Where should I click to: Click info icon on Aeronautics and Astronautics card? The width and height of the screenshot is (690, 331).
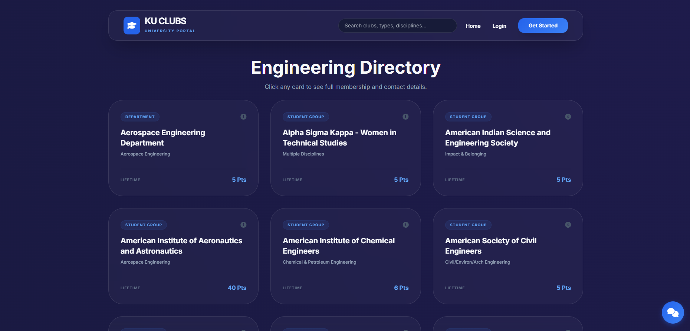[x=243, y=225]
